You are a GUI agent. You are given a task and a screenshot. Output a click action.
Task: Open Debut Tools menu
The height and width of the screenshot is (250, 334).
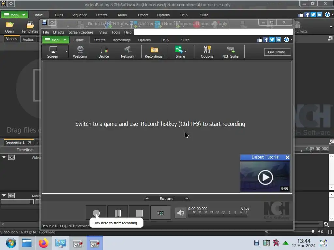(x=116, y=32)
